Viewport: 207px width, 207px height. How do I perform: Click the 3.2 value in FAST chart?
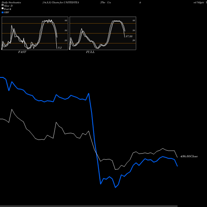(60, 48)
